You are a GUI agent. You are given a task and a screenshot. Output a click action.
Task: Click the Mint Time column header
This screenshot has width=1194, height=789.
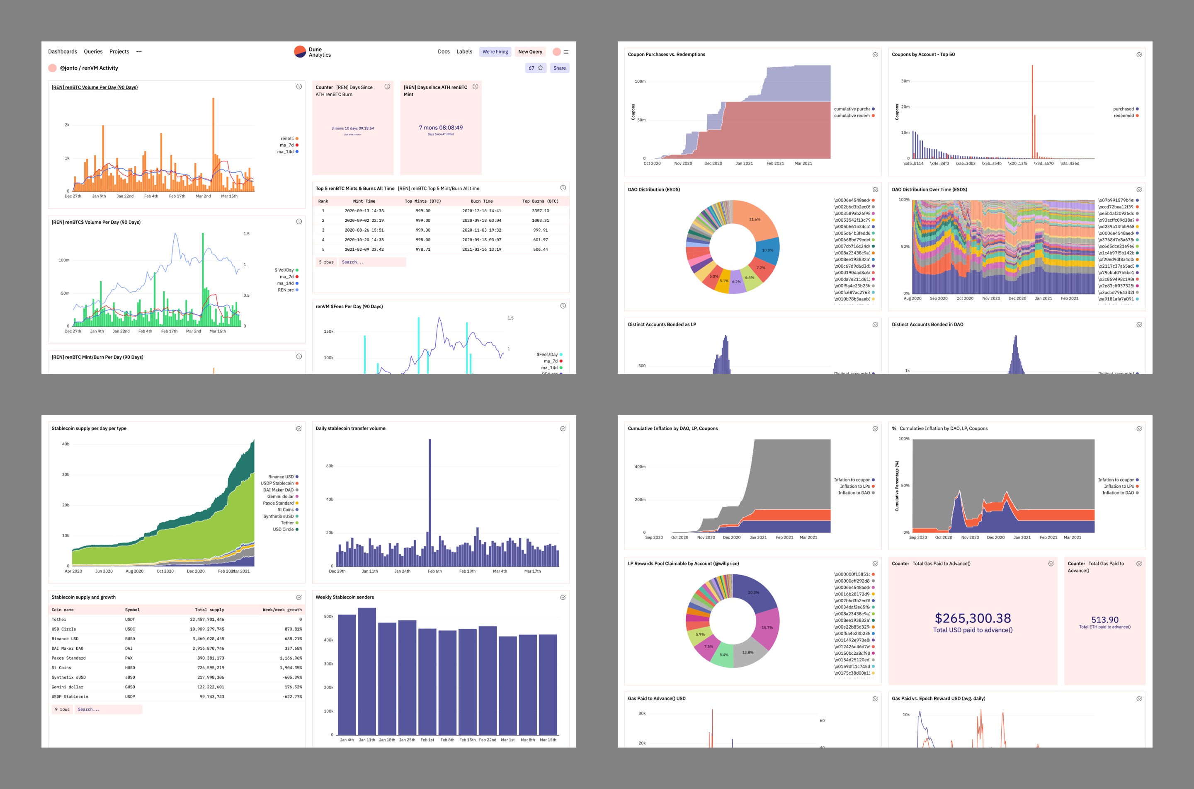tap(364, 201)
